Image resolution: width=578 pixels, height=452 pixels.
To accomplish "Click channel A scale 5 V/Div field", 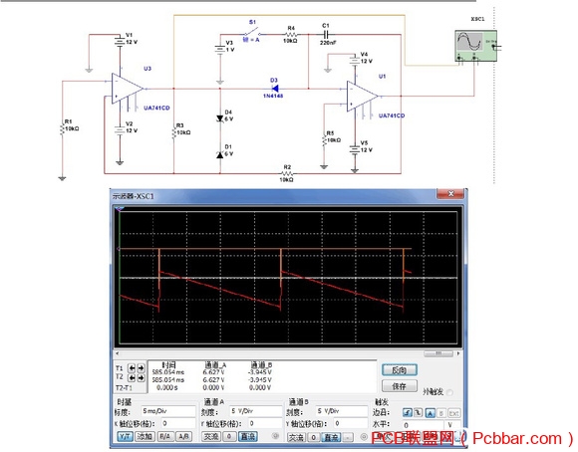I will point(256,411).
